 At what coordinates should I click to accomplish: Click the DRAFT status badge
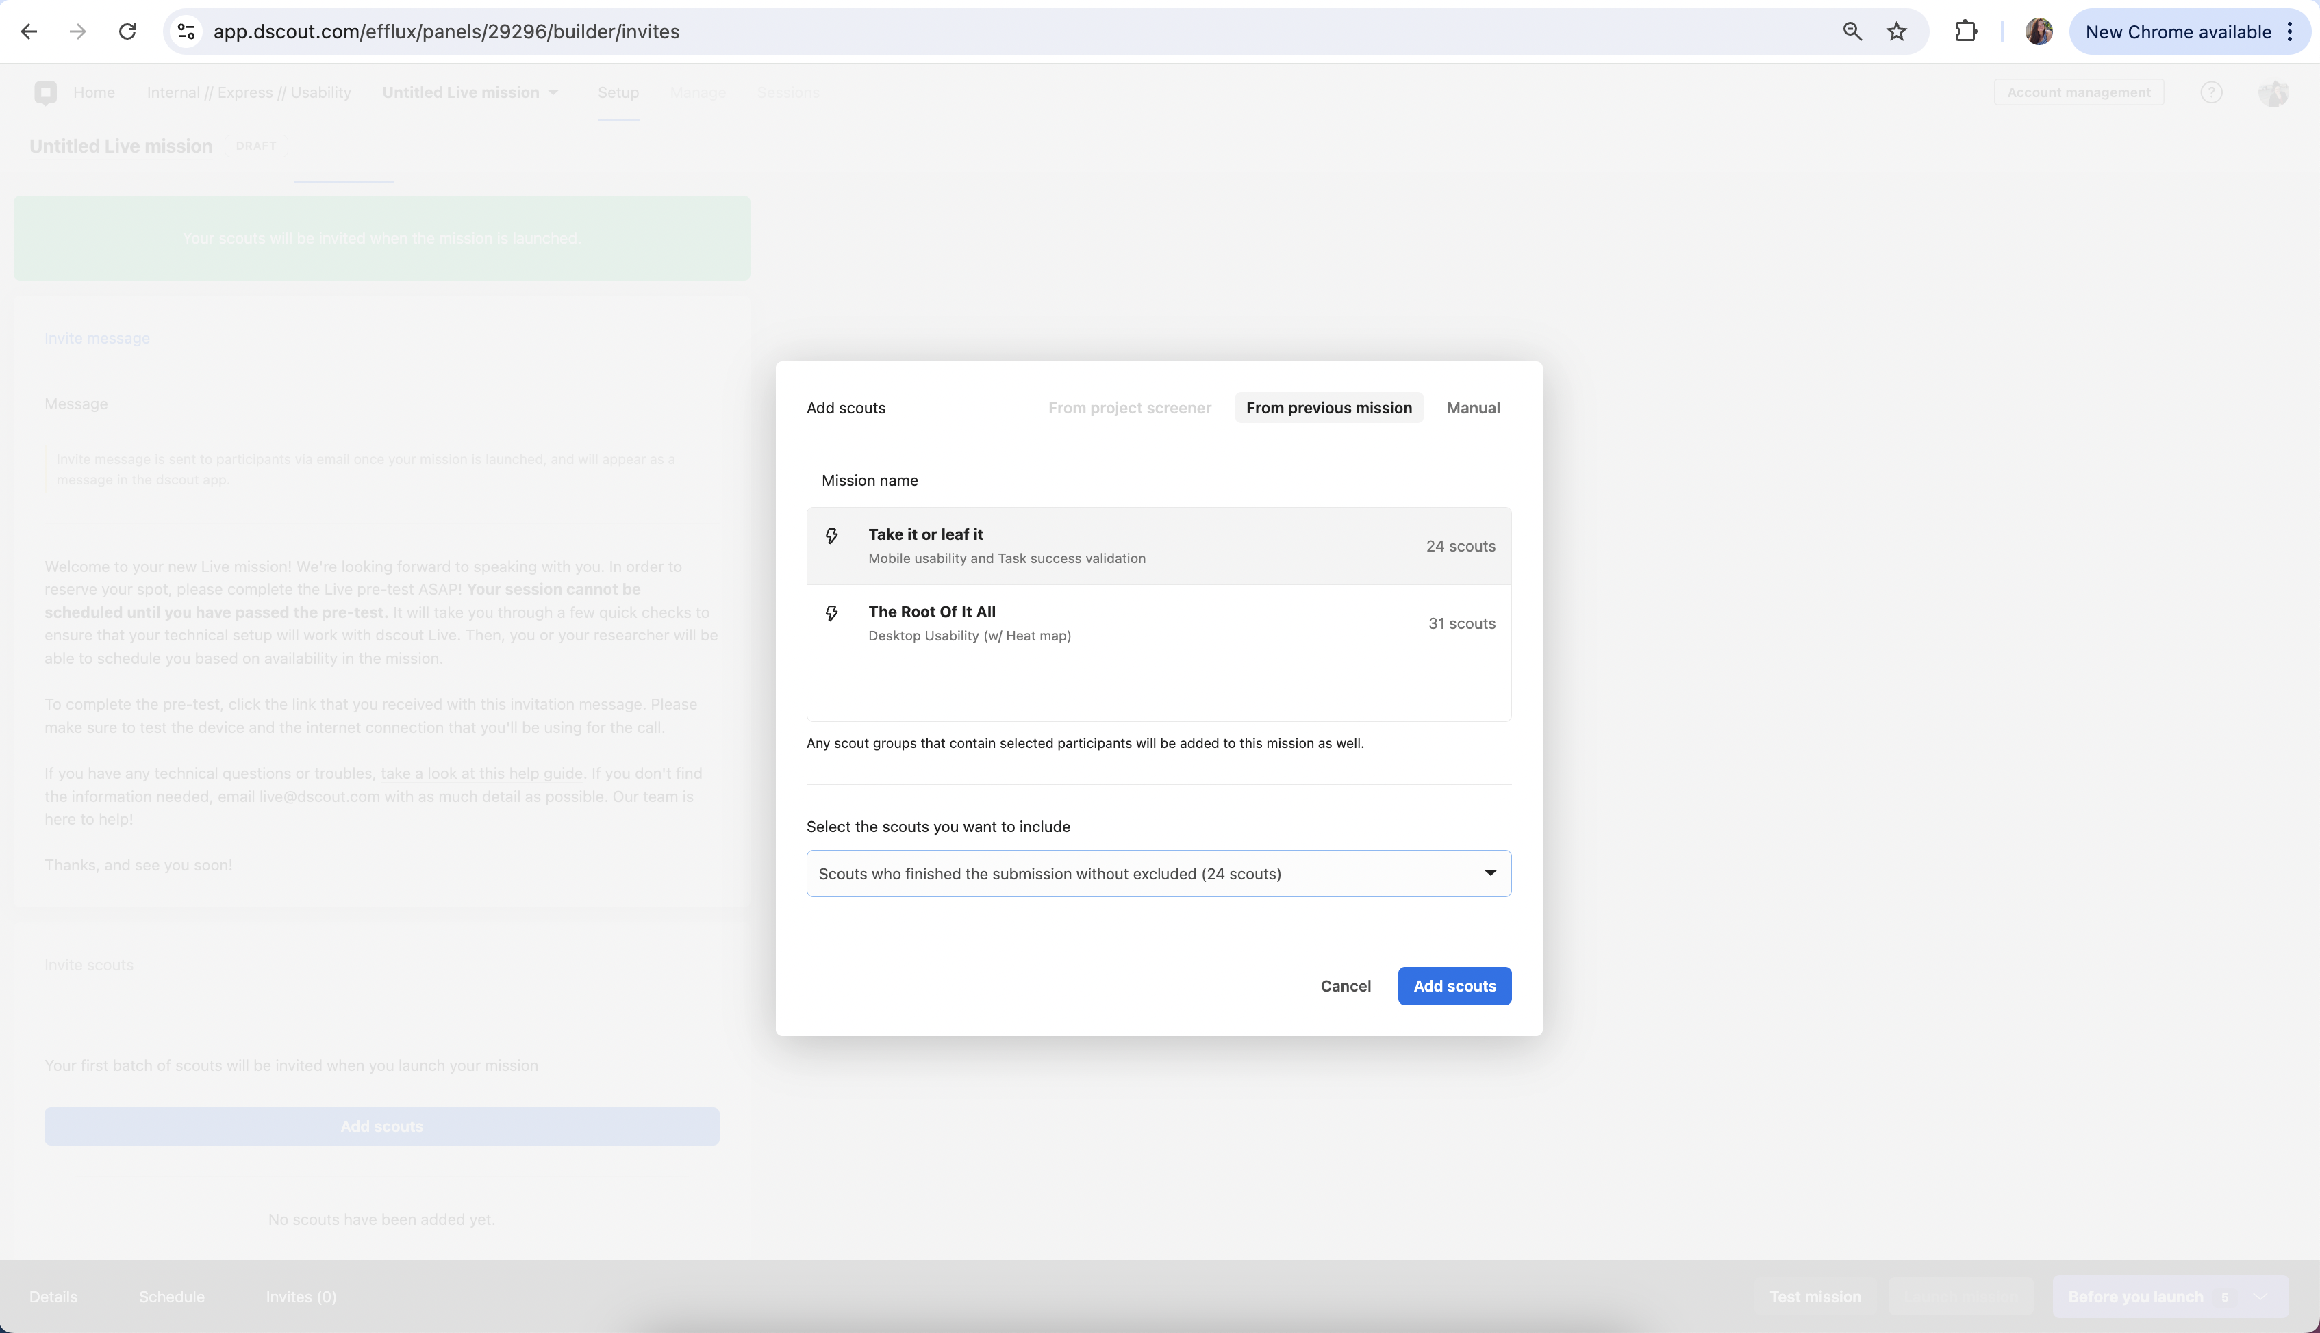tap(255, 146)
